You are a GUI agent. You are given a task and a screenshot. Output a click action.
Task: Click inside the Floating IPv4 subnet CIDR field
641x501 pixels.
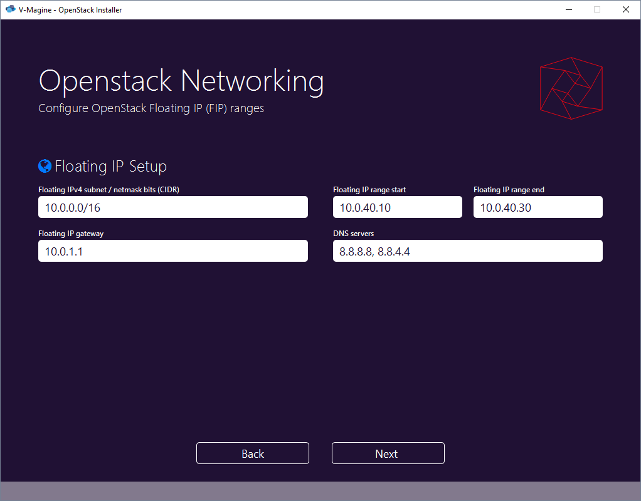pos(172,207)
